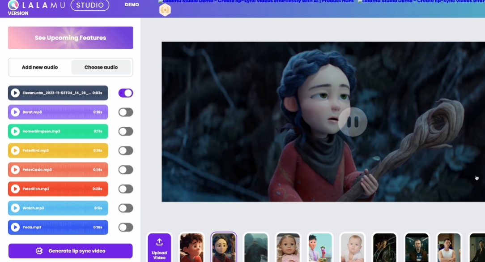Viewport: 485px width, 262px height.
Task: Select the Borat.mp3 track label
Action: (32, 112)
